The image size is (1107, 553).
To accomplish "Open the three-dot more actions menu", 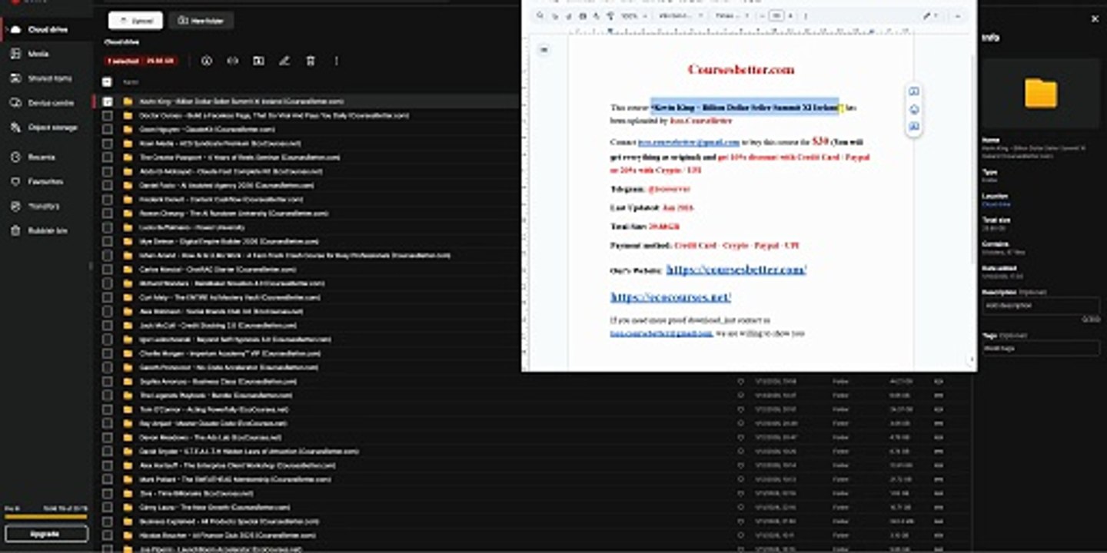I will [x=336, y=61].
